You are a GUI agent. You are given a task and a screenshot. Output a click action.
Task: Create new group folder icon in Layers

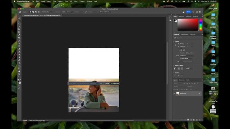194,120
